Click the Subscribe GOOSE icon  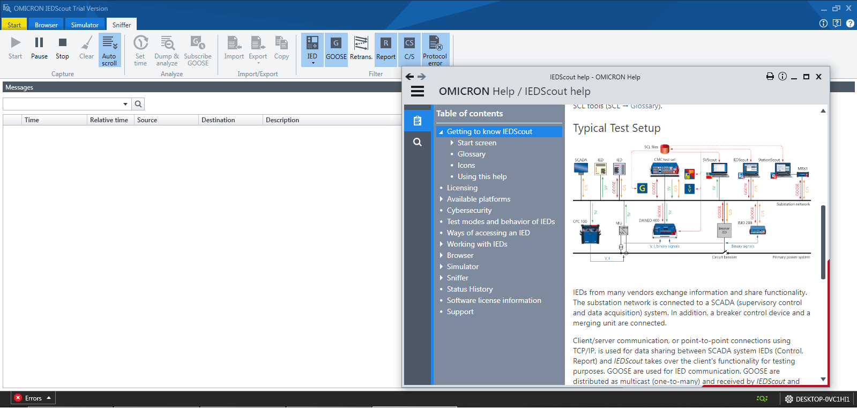click(x=198, y=43)
